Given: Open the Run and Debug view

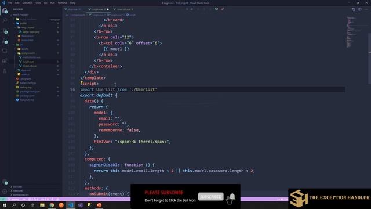Looking at the screenshot, I should [5, 41].
